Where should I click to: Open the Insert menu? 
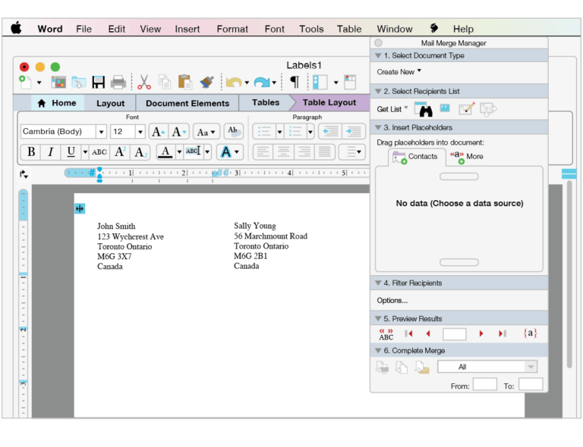(x=188, y=29)
